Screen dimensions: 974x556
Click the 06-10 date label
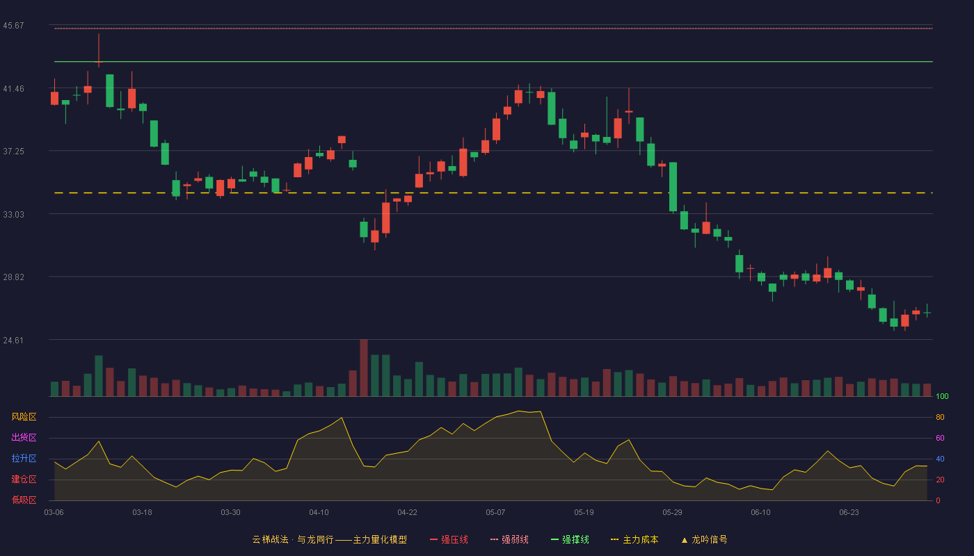click(760, 512)
